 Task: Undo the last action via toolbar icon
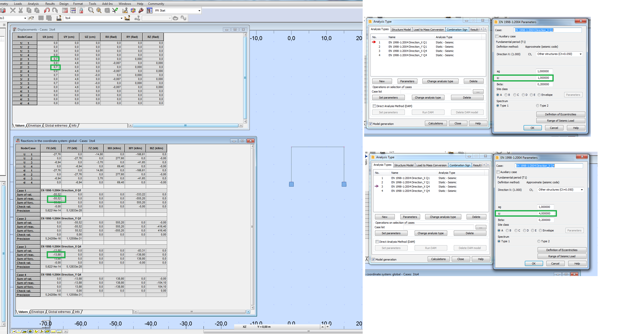tap(47, 10)
